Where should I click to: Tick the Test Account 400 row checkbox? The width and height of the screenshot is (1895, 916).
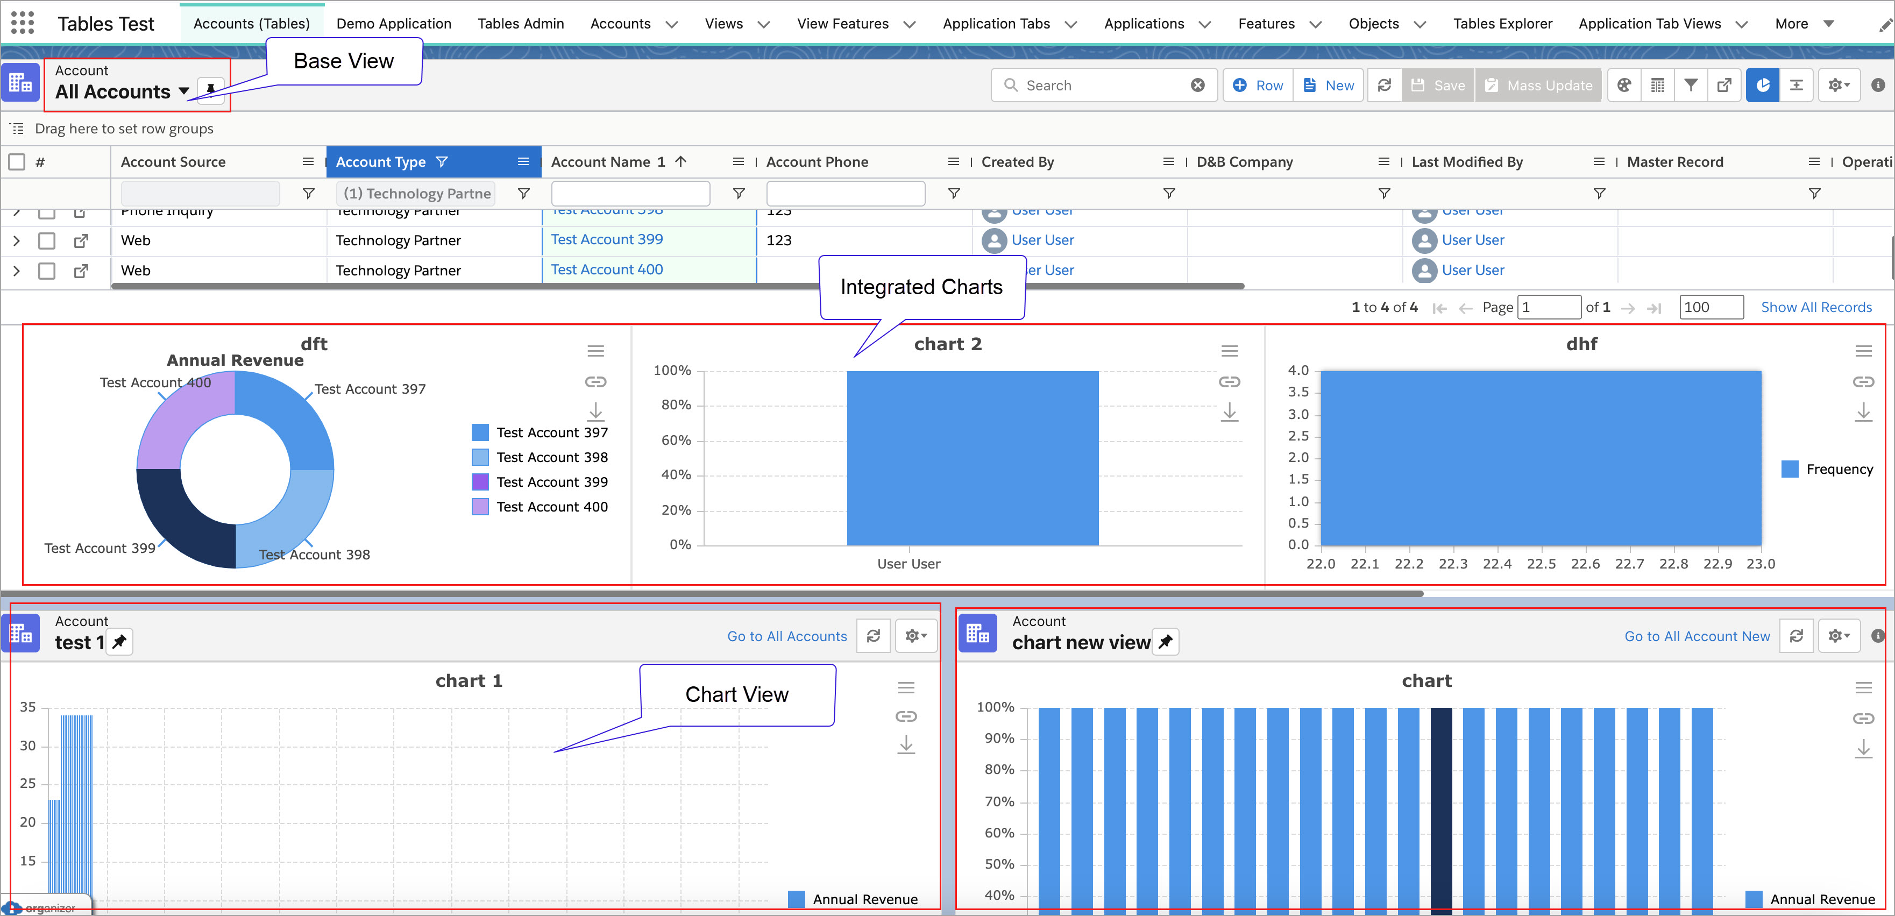tap(46, 271)
